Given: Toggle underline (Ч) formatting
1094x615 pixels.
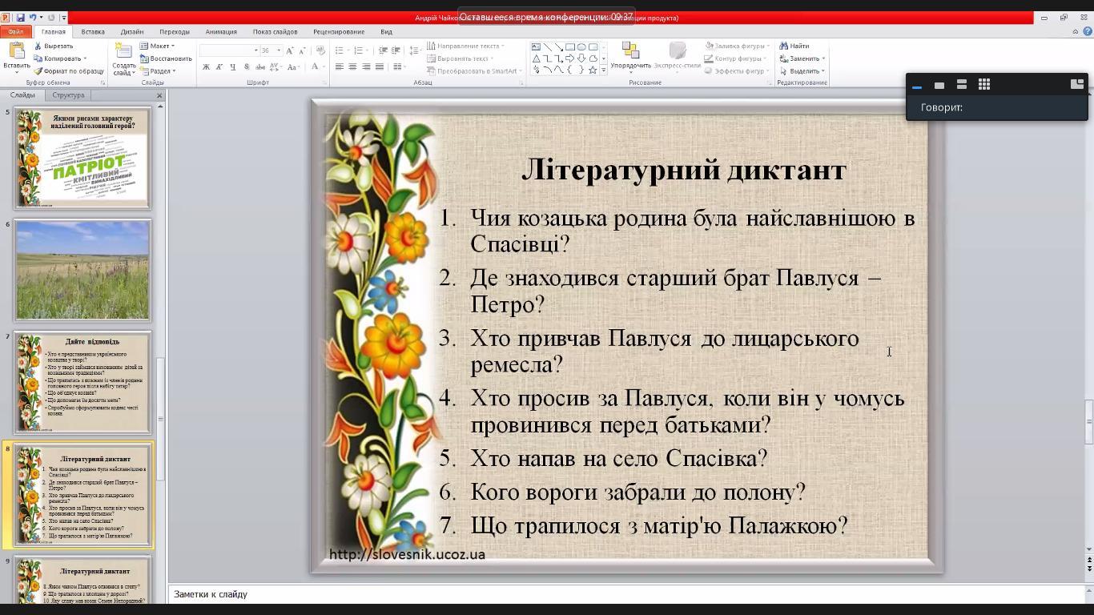Looking at the screenshot, I should (x=233, y=67).
